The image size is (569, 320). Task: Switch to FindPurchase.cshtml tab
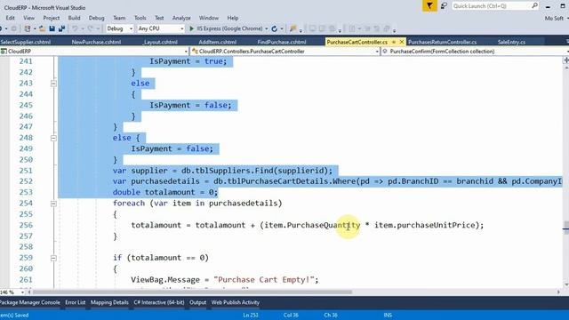point(282,42)
